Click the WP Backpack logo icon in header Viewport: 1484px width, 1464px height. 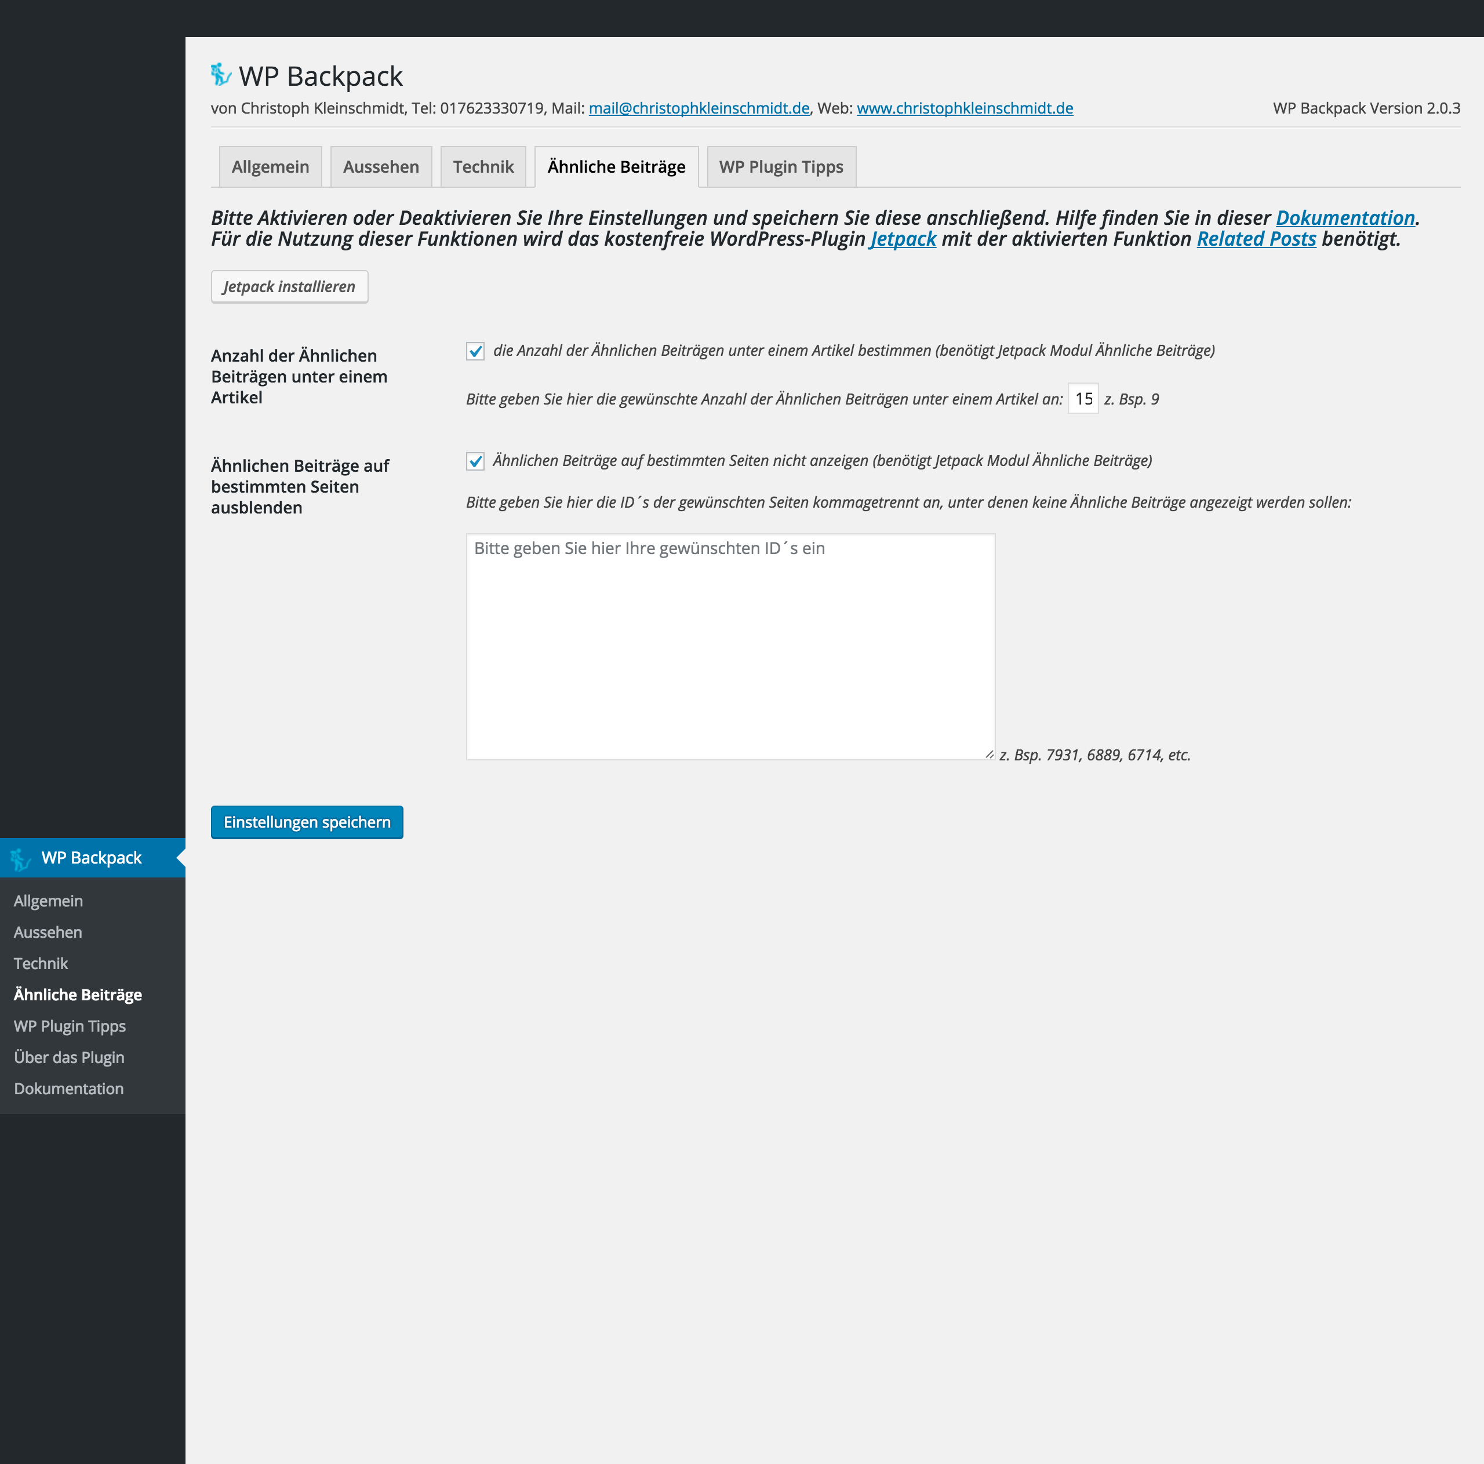[x=221, y=75]
